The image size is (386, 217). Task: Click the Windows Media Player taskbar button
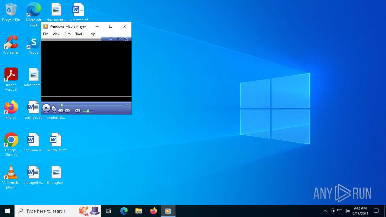click(168, 211)
